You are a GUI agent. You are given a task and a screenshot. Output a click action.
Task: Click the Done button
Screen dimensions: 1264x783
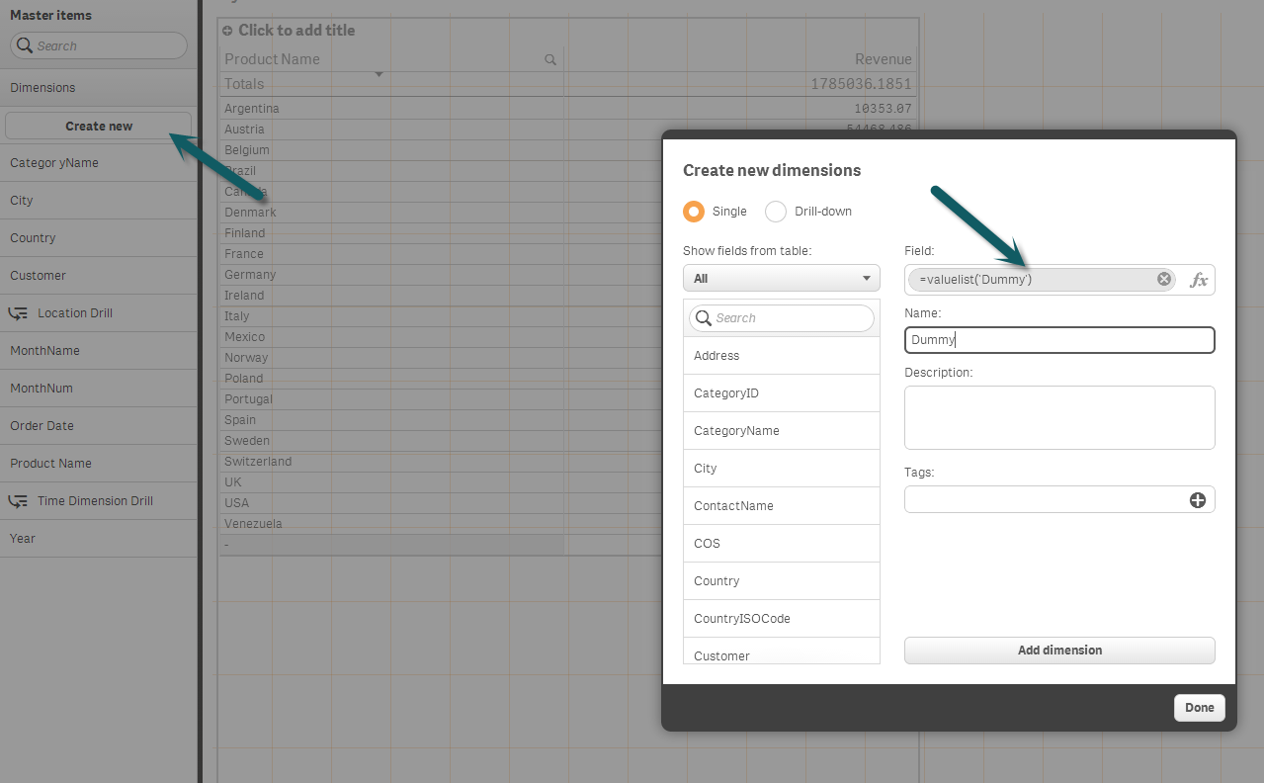[x=1199, y=708]
